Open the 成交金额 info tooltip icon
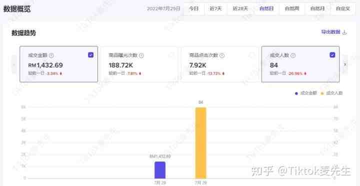Image resolution: width=360 pixels, height=186 pixels. click(51, 55)
